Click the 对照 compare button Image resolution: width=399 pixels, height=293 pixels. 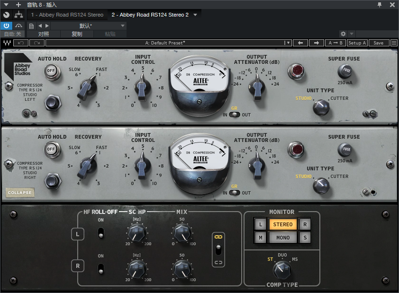pos(44,34)
